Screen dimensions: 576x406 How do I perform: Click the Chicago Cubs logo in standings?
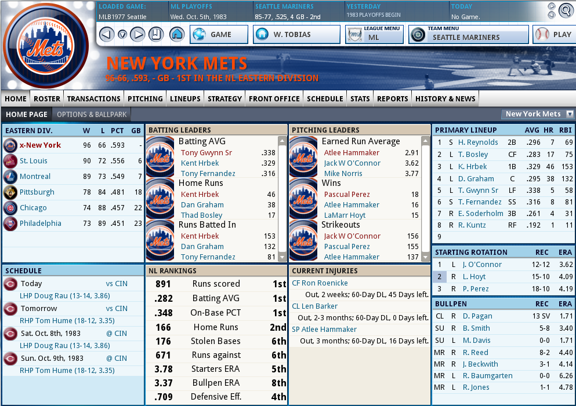pyautogui.click(x=9, y=208)
